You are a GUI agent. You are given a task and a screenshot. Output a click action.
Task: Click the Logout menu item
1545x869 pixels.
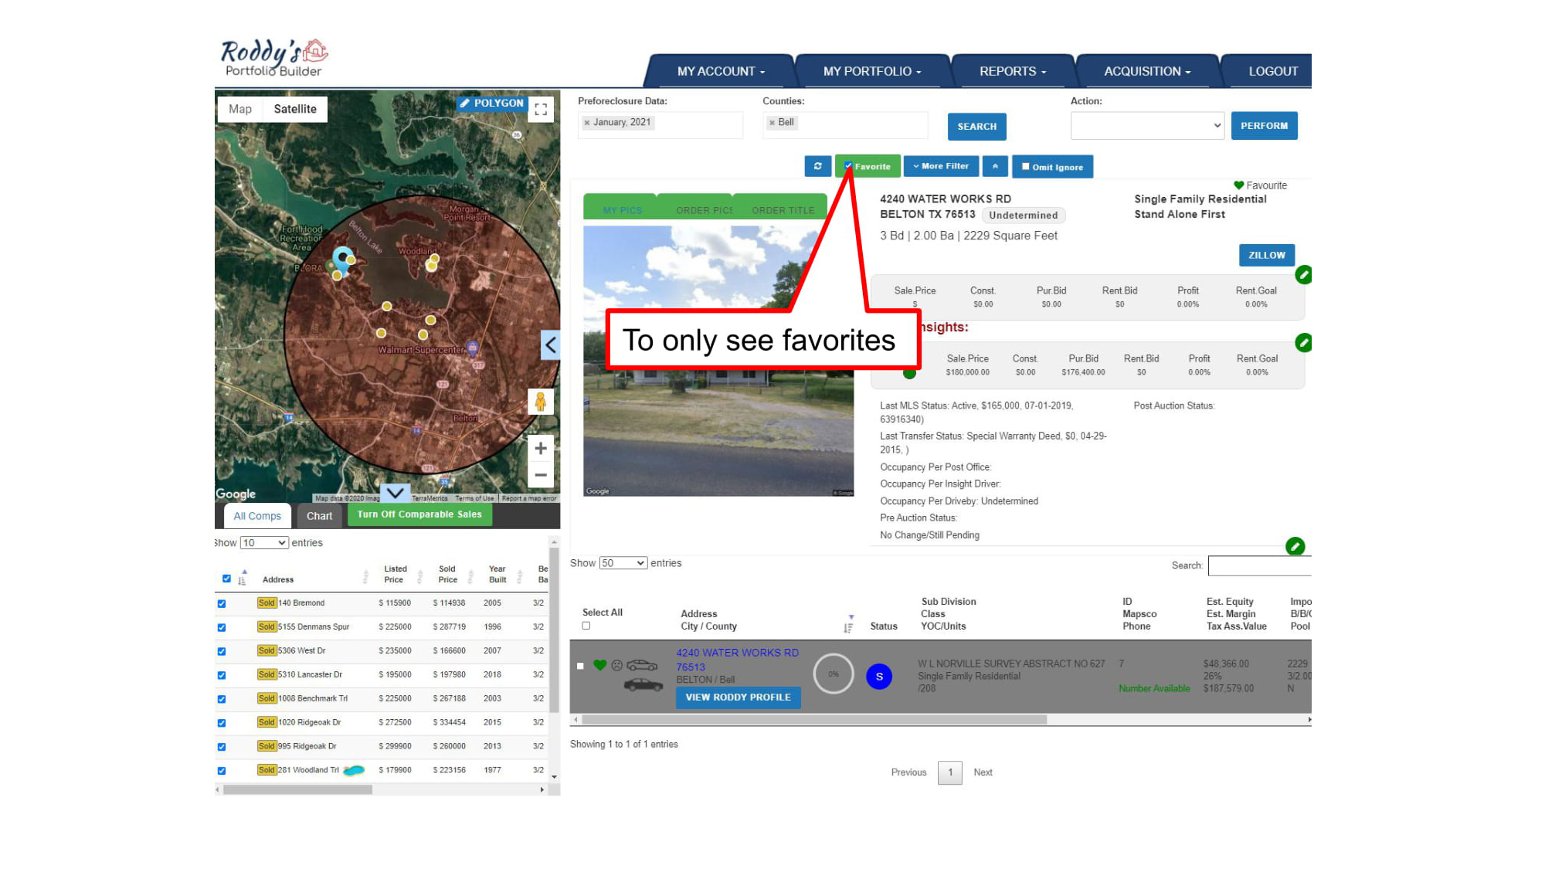pos(1273,71)
